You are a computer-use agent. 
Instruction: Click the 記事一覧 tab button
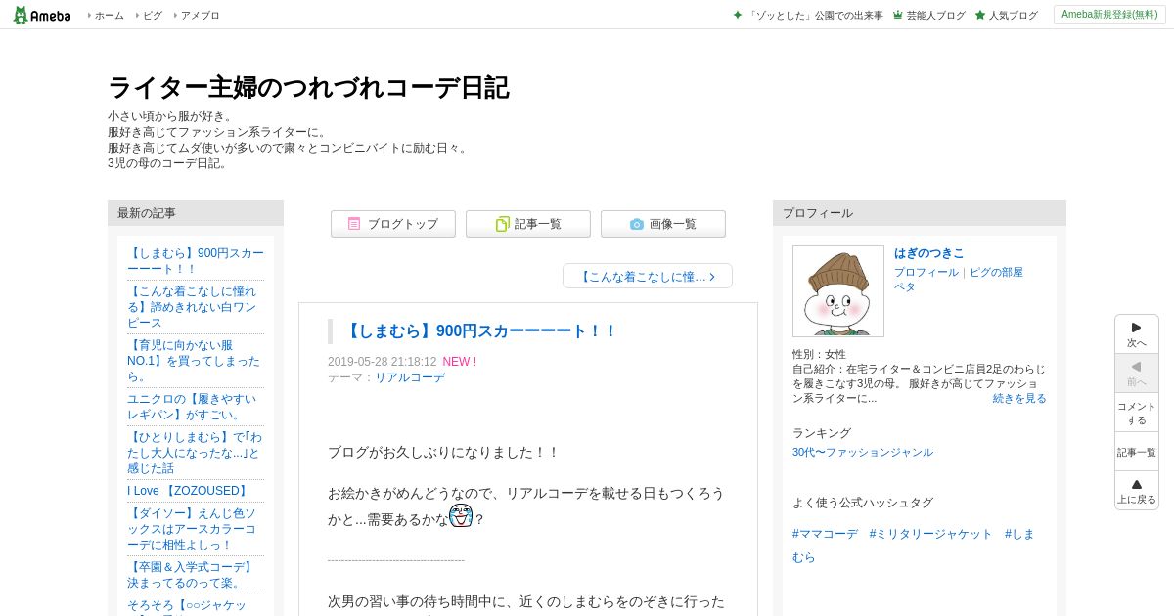pyautogui.click(x=528, y=224)
